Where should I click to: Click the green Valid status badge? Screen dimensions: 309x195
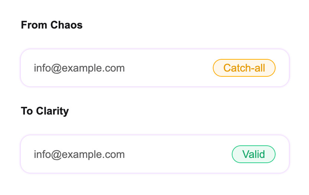point(254,154)
